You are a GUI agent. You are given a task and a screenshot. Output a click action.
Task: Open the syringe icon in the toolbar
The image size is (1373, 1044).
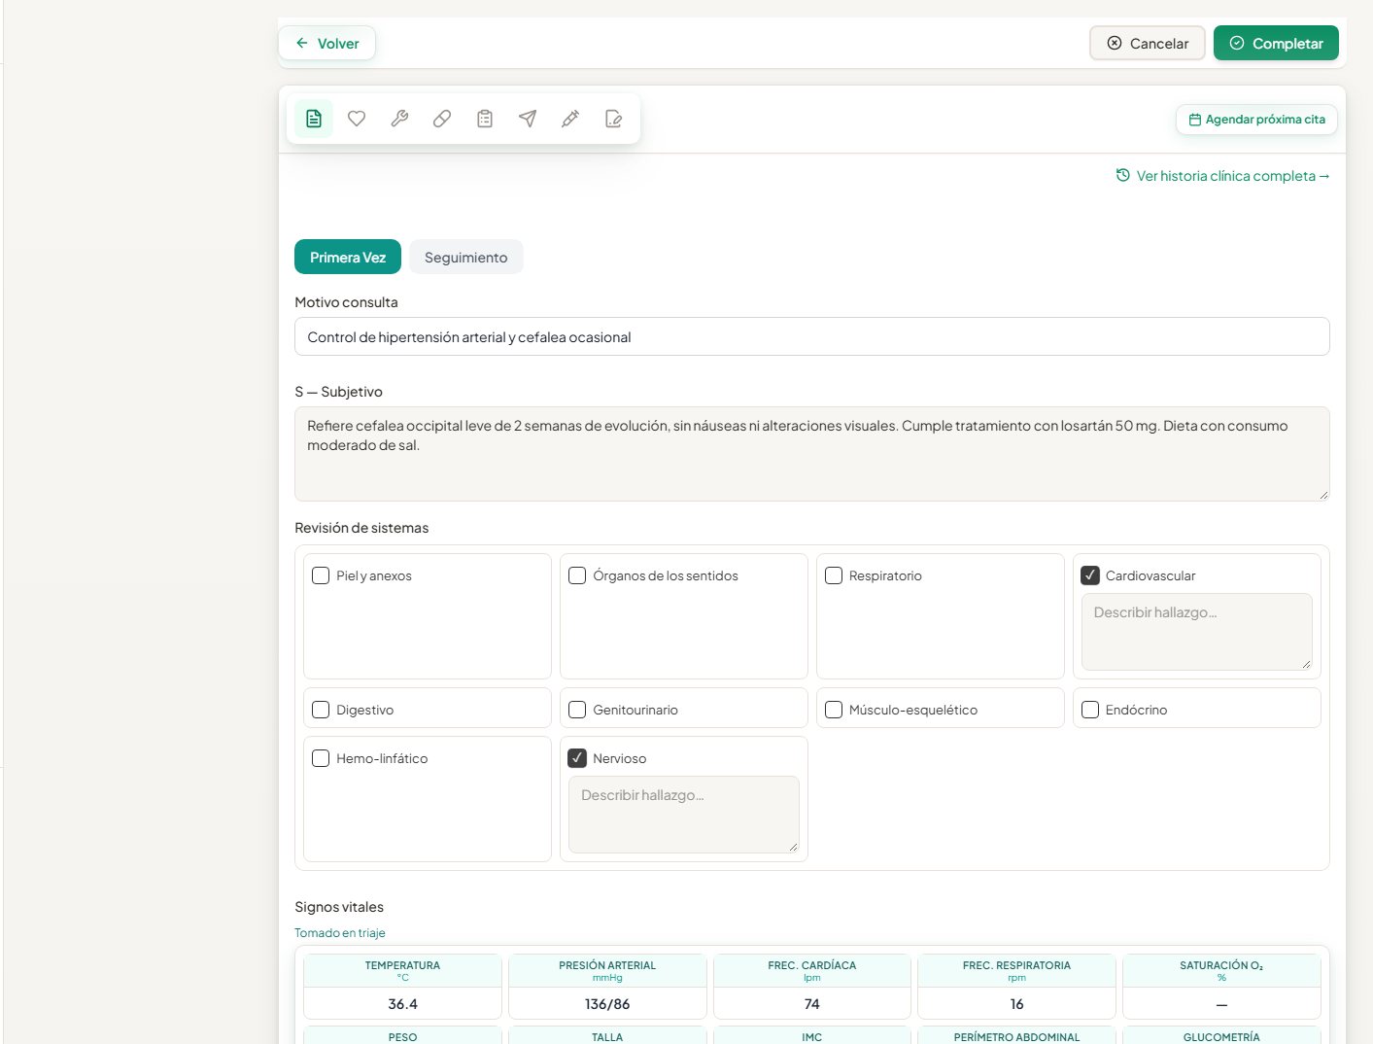tap(570, 119)
